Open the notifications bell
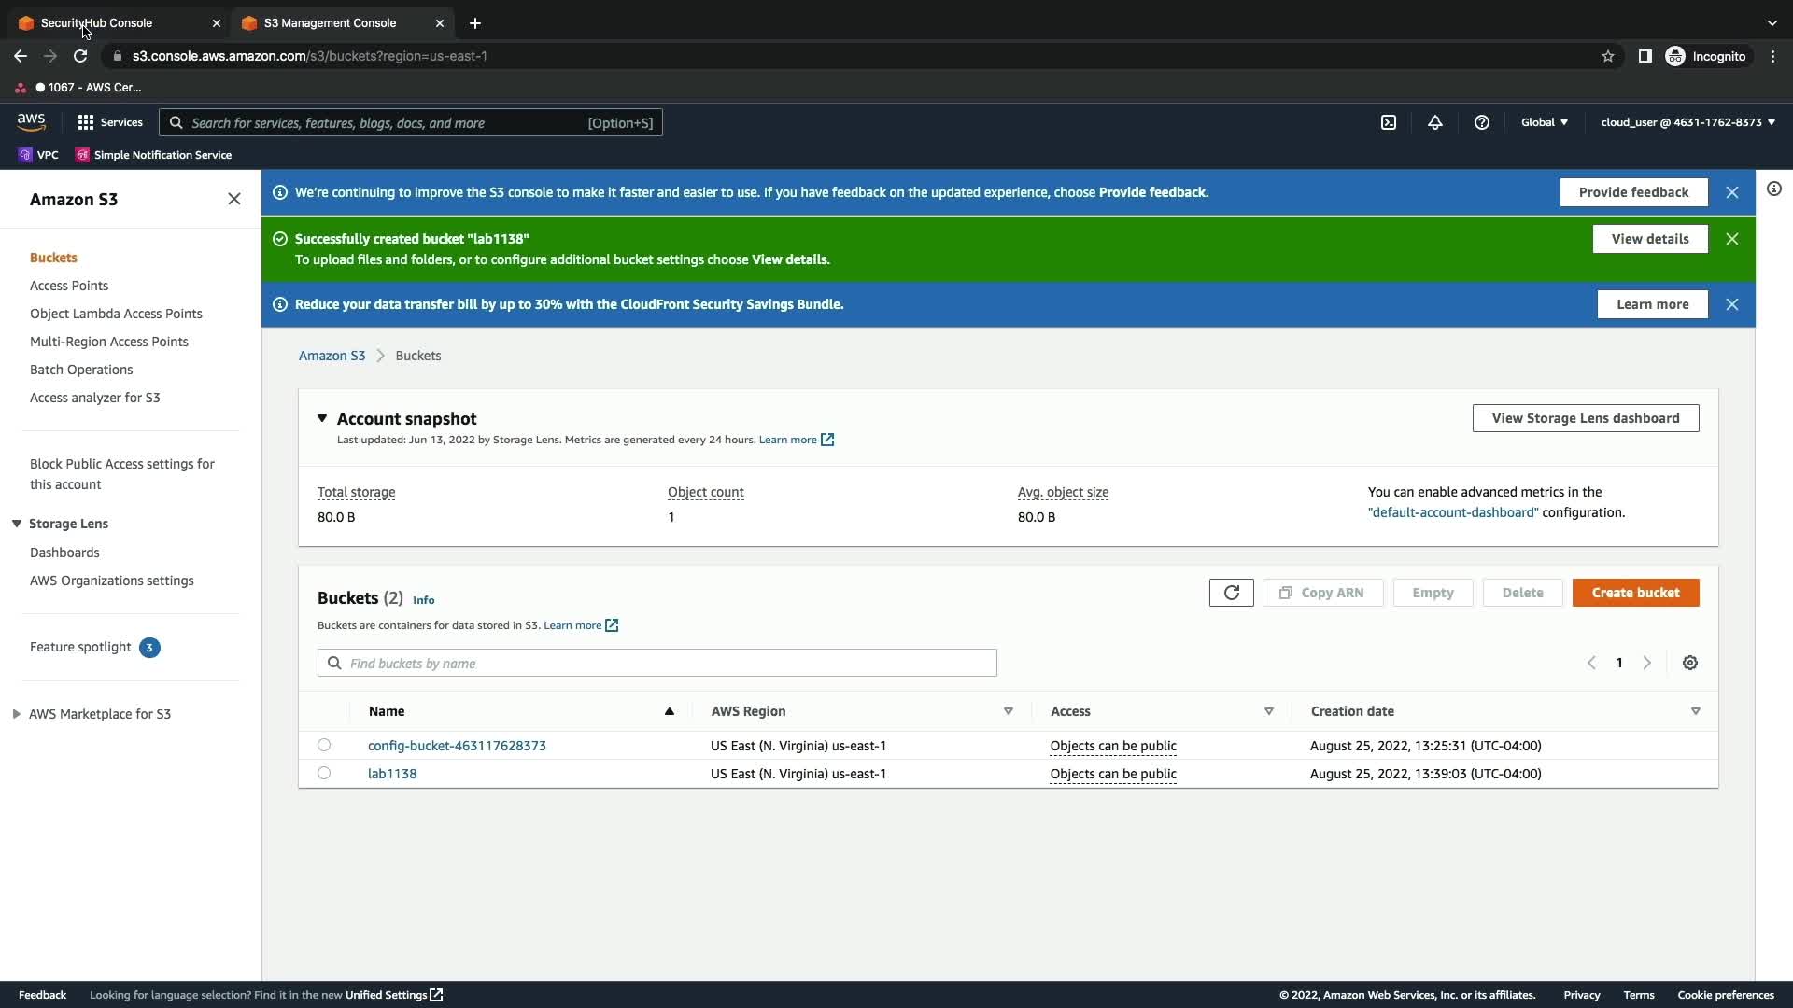This screenshot has width=1793, height=1008. (x=1435, y=122)
